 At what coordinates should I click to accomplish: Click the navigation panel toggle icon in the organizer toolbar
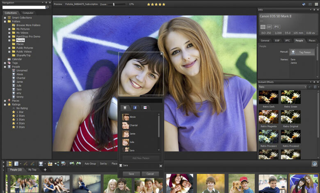point(9,163)
